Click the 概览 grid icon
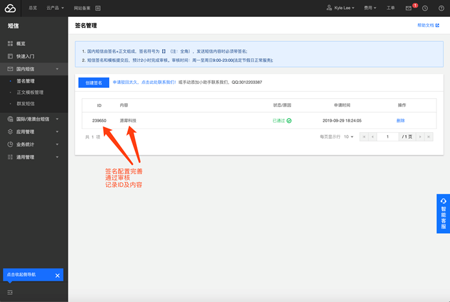This screenshot has height=302, width=450. (10, 44)
